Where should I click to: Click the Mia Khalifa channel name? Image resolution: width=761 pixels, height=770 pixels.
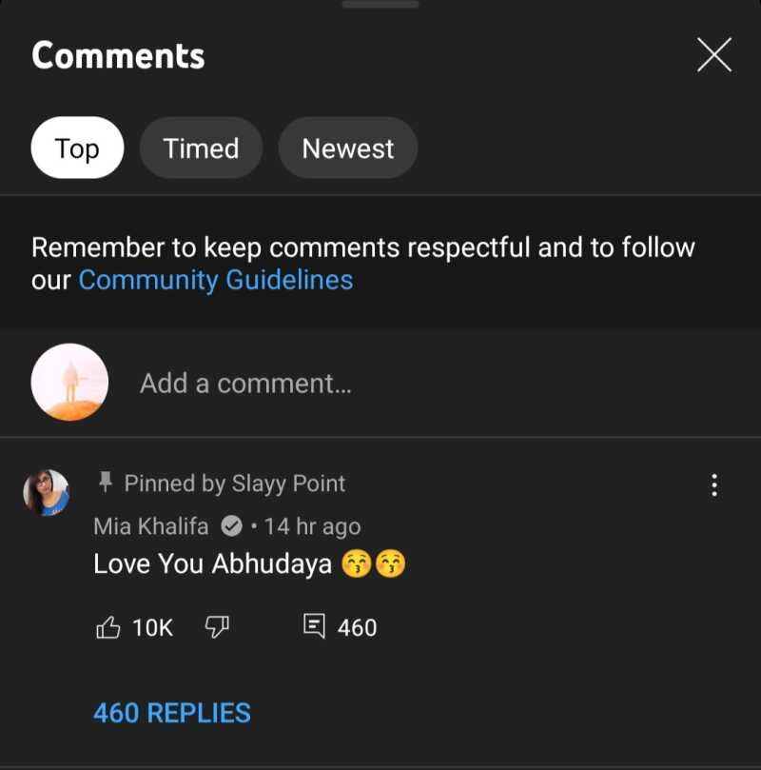[x=150, y=526]
